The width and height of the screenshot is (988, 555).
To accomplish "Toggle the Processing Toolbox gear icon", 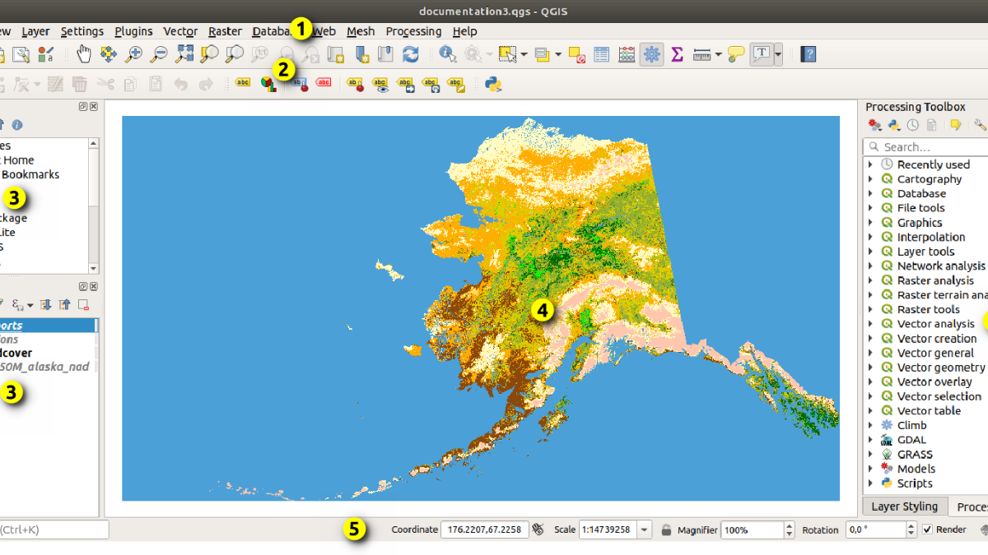I will click(x=652, y=54).
